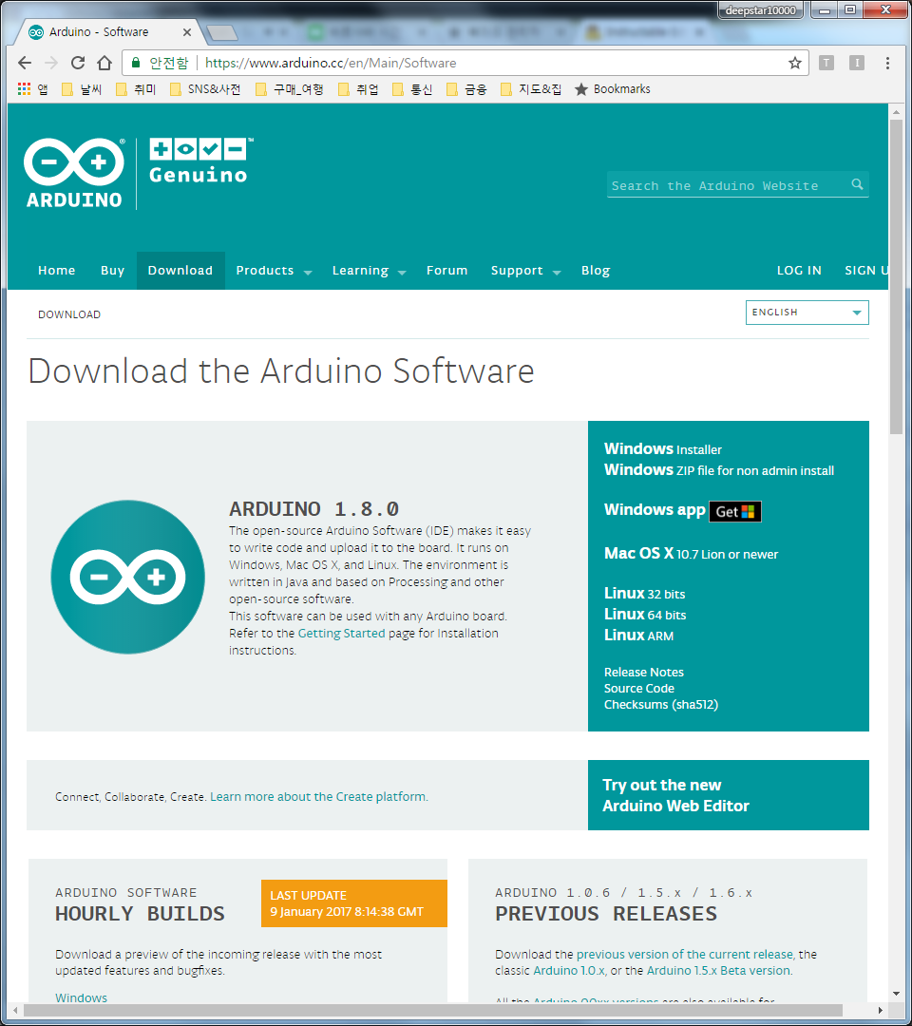The width and height of the screenshot is (912, 1026).
Task: Click the browser home icon
Action: click(104, 63)
